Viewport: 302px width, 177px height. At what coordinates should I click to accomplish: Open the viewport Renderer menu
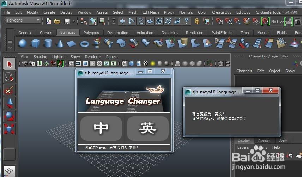[x=93, y=57]
